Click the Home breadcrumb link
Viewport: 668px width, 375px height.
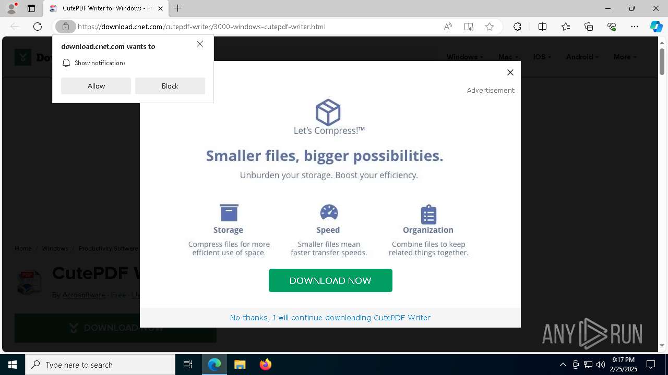[x=23, y=248]
